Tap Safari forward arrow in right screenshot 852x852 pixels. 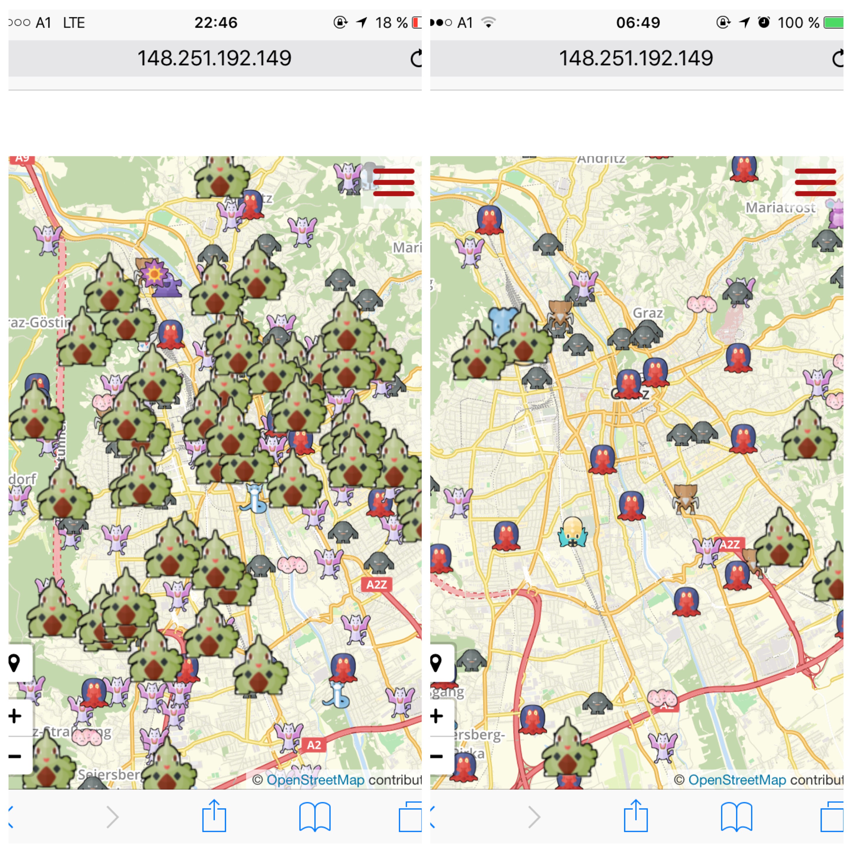click(535, 817)
